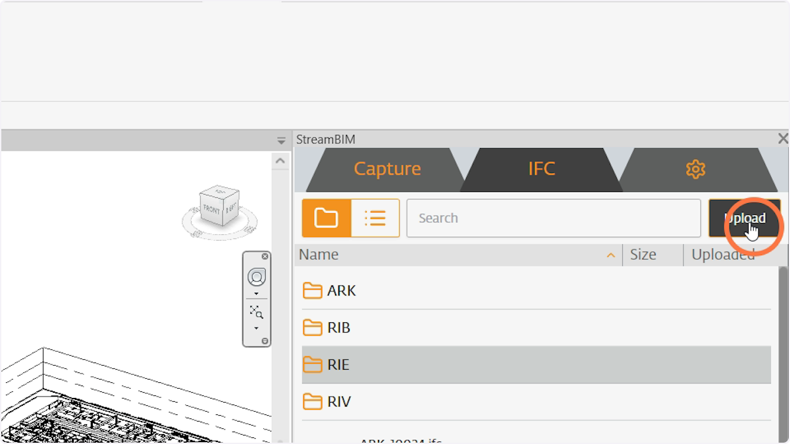The image size is (790, 444).
Task: Click the RIB folder icon
Action: [x=313, y=328]
